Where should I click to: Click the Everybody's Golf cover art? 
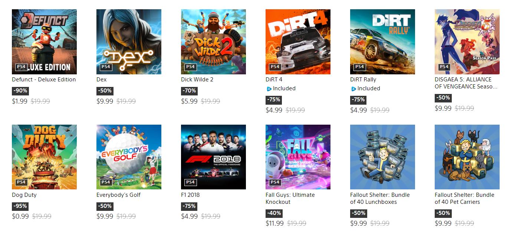click(129, 157)
